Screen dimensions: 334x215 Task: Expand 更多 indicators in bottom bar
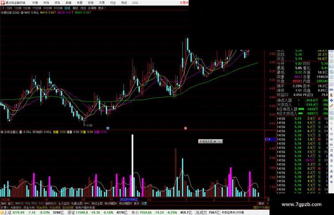pos(137,204)
